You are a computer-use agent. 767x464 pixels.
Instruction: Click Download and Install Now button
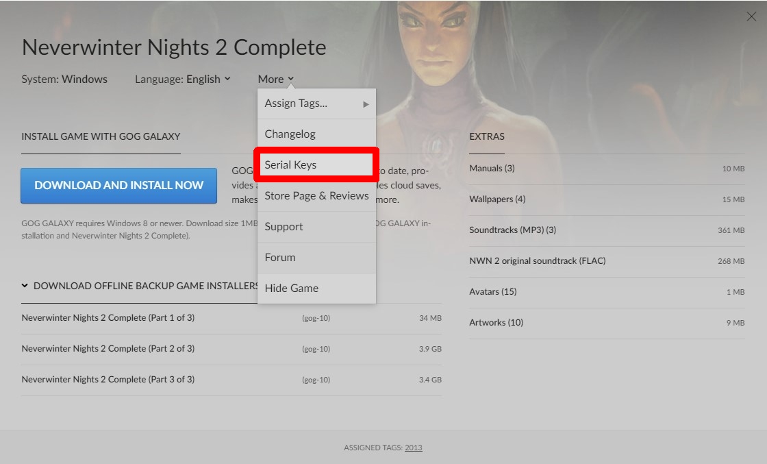pos(119,186)
